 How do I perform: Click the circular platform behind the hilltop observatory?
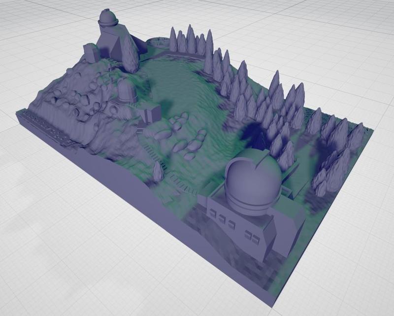pyautogui.click(x=158, y=42)
